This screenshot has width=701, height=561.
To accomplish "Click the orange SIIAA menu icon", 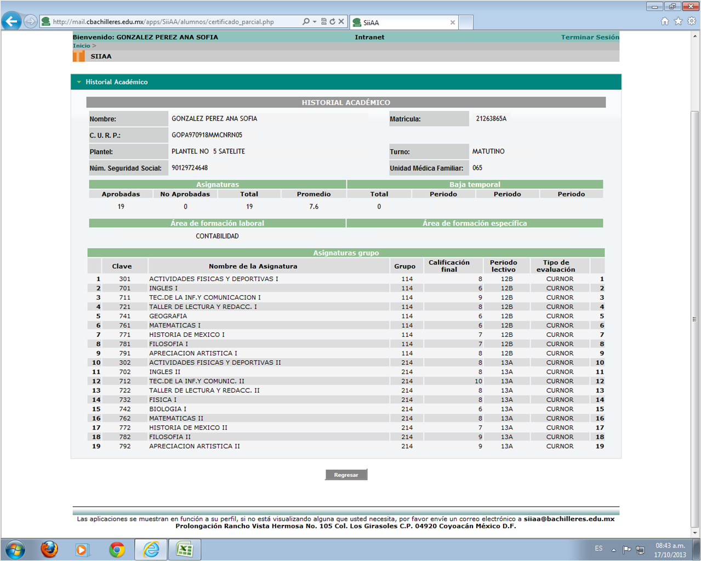I will tap(79, 56).
